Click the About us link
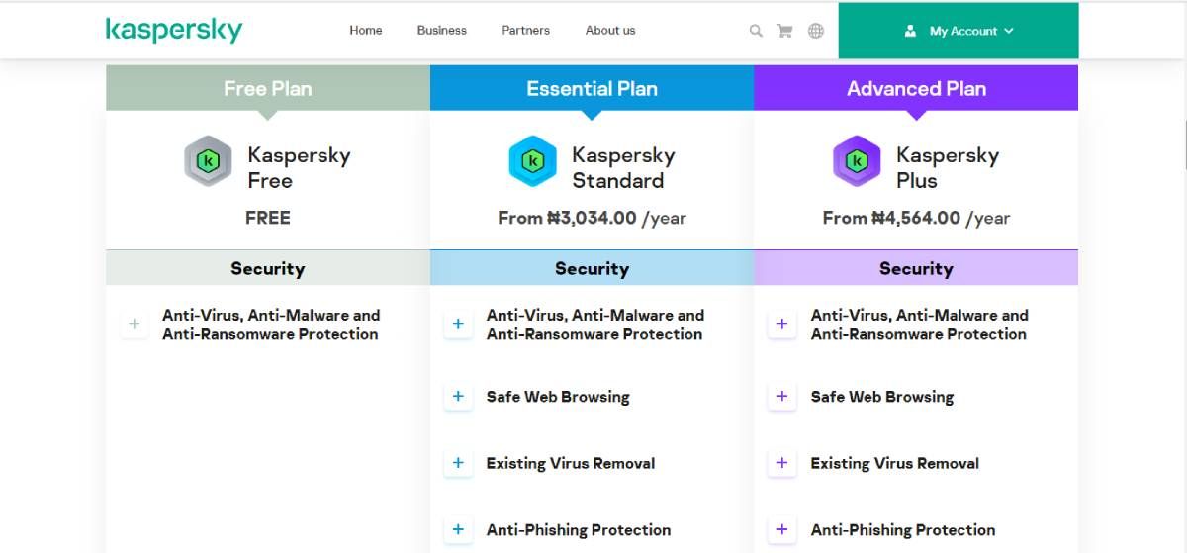1187x553 pixels. coord(610,30)
